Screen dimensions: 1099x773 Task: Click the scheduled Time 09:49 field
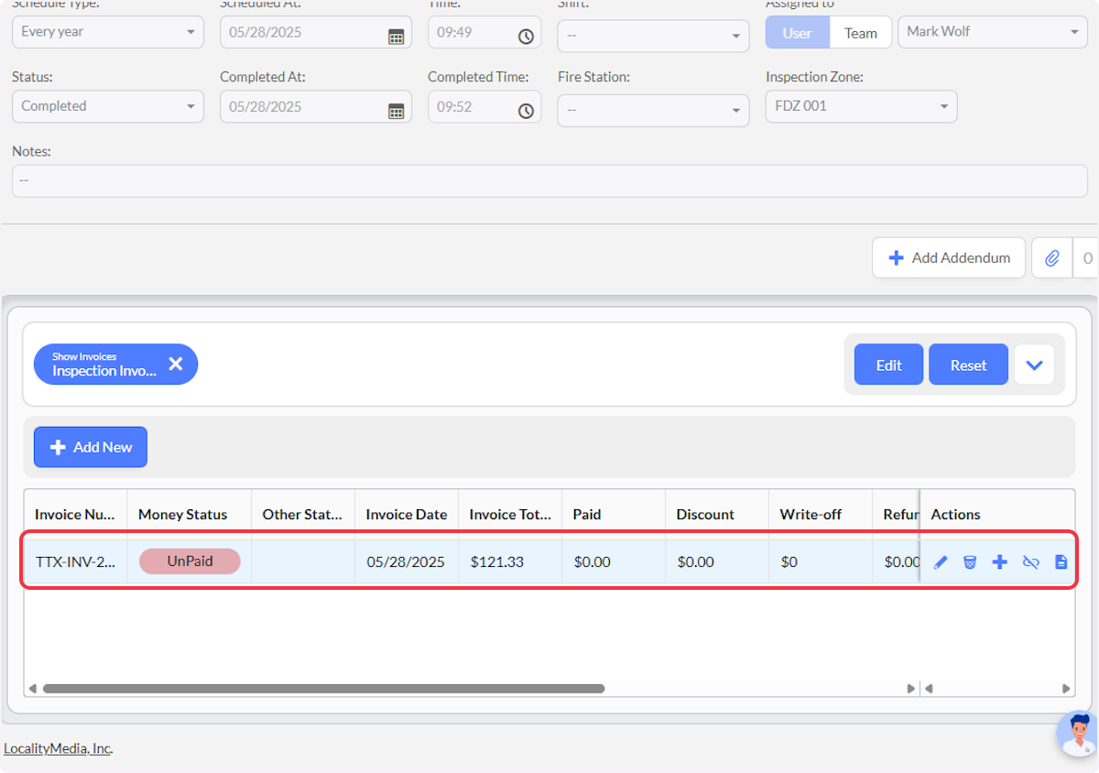484,32
